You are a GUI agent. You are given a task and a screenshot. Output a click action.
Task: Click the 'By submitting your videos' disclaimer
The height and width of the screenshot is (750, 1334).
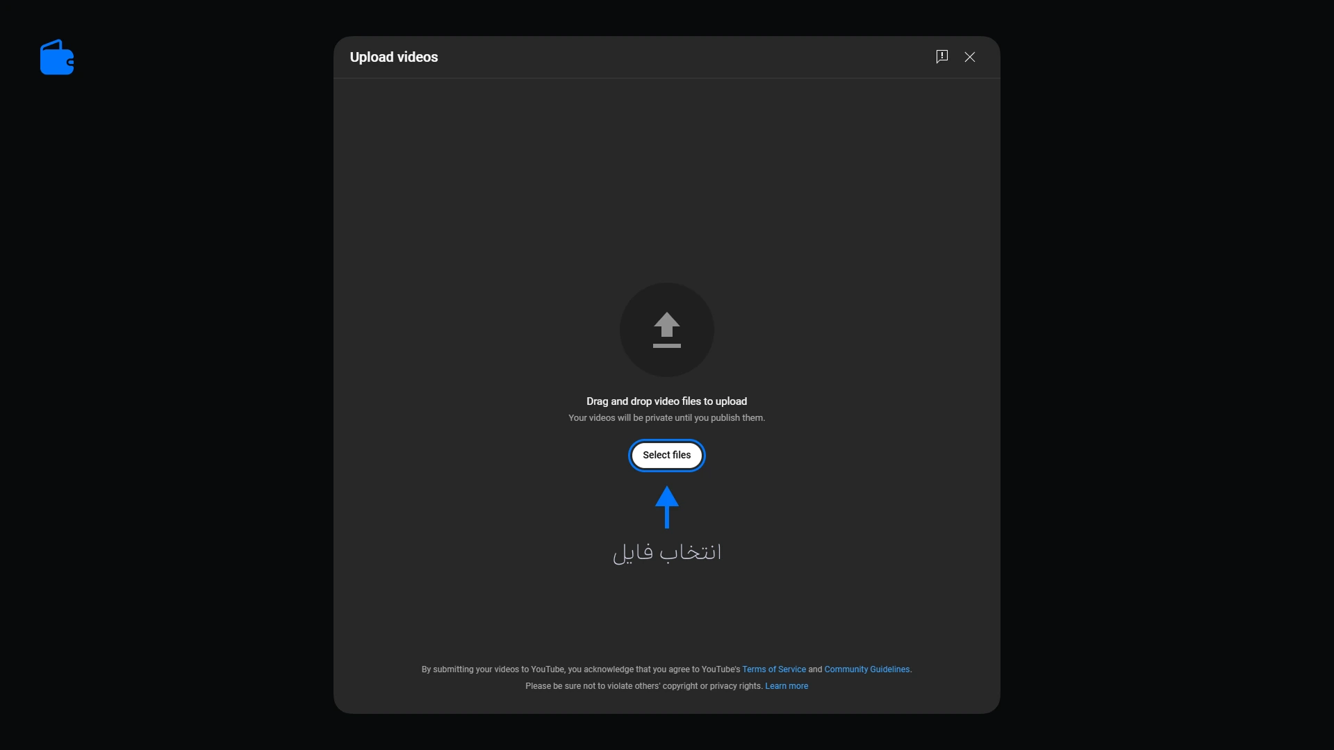pyautogui.click(x=581, y=669)
